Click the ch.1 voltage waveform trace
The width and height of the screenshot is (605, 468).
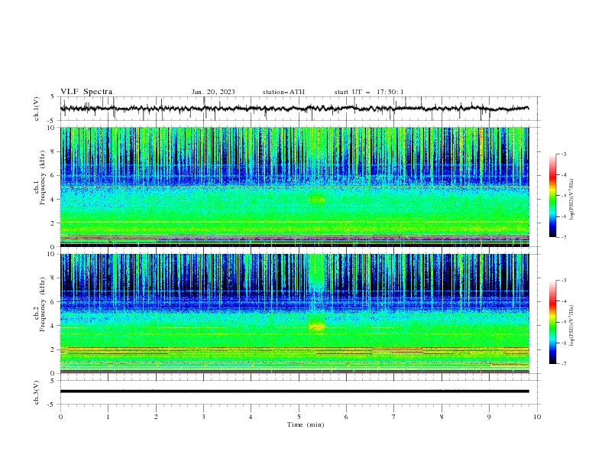(294, 109)
